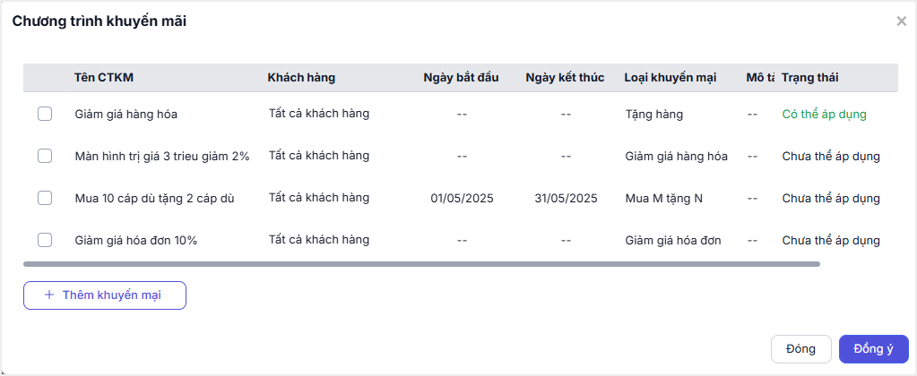Close the promotion dialog with X icon

click(901, 21)
